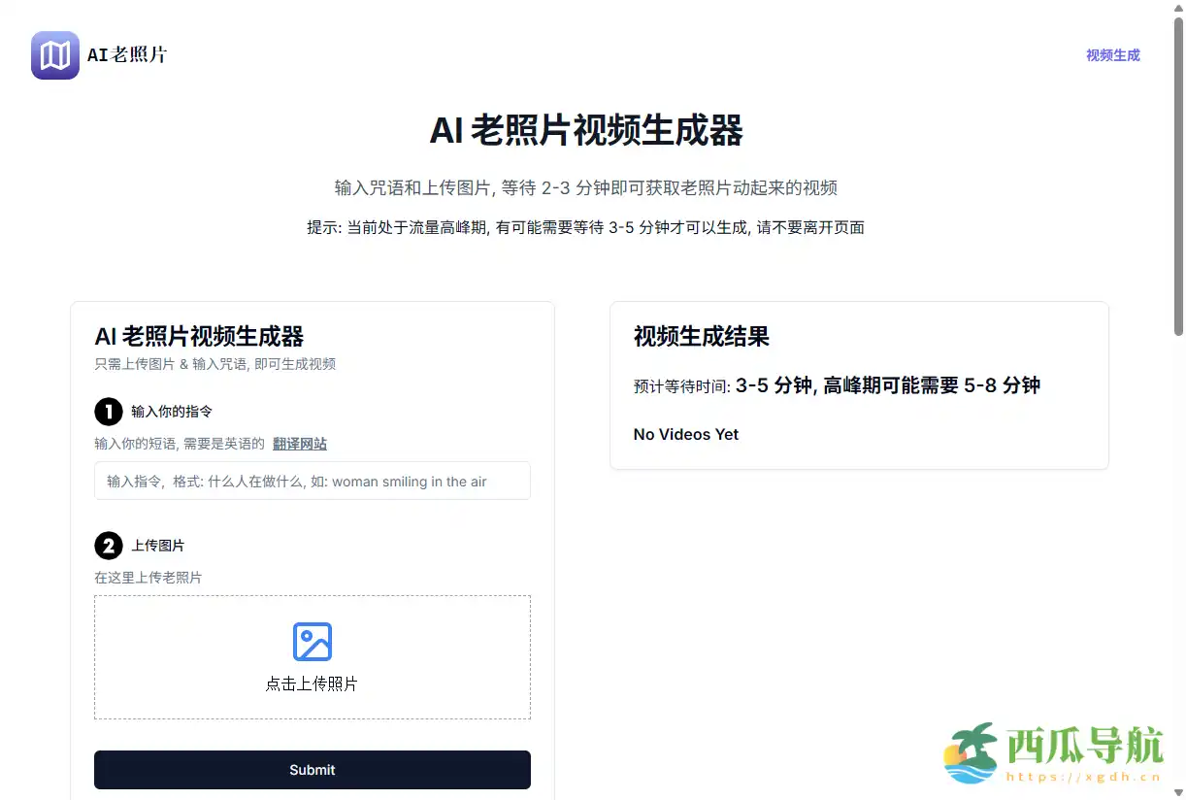Click the purple book logo in top left
Screen dimensions: 1186x800
point(54,55)
